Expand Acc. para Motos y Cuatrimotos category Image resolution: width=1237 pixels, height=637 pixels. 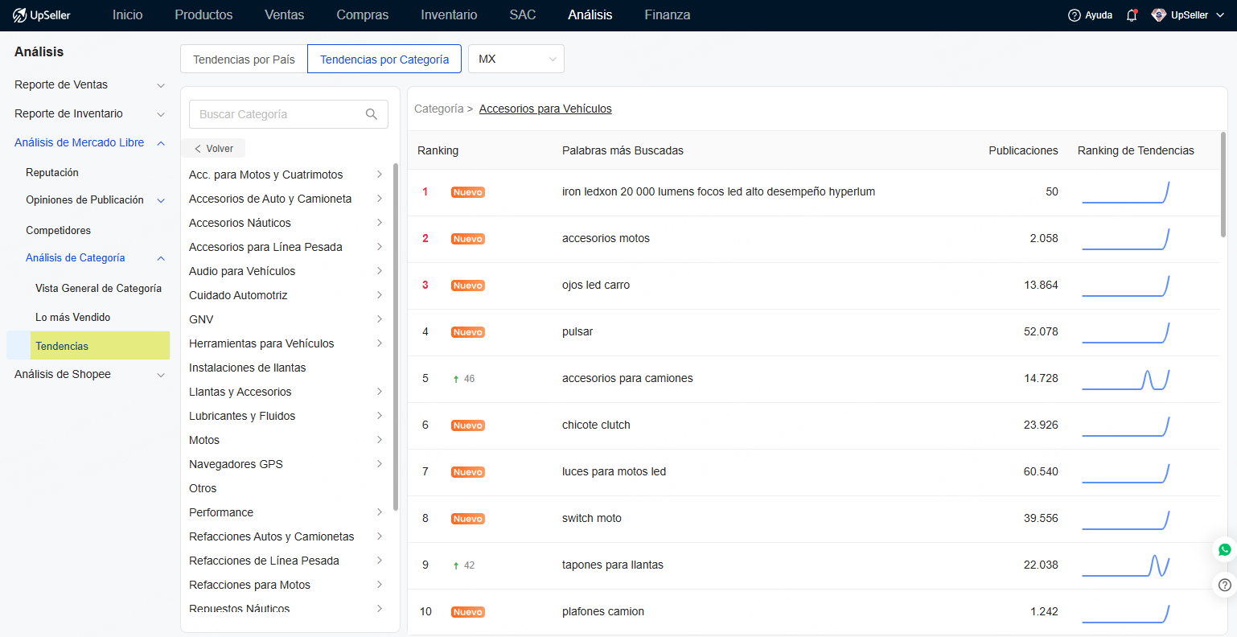point(379,175)
